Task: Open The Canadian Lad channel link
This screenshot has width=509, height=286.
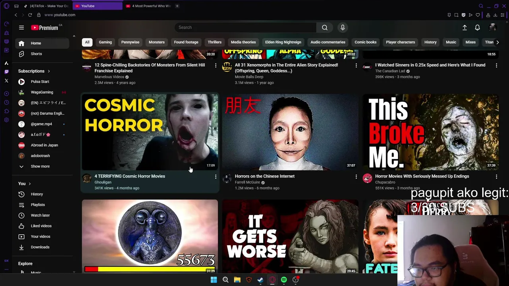Action: (390, 71)
